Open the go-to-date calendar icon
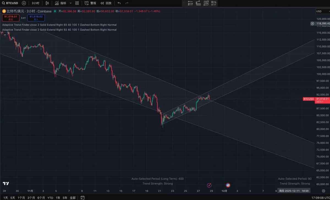The height and width of the screenshot is (200, 330). coord(82,198)
